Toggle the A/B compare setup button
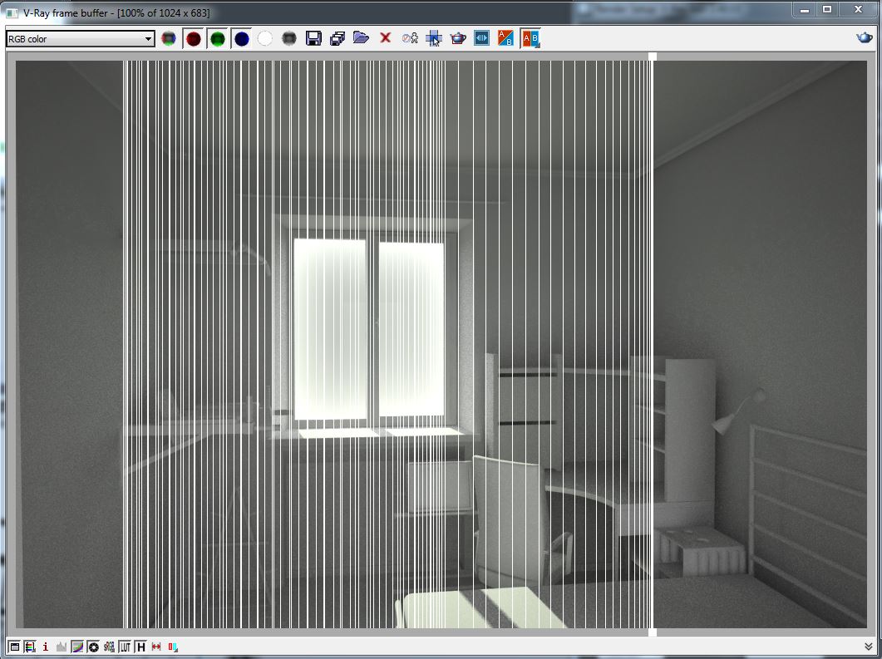 [x=505, y=38]
